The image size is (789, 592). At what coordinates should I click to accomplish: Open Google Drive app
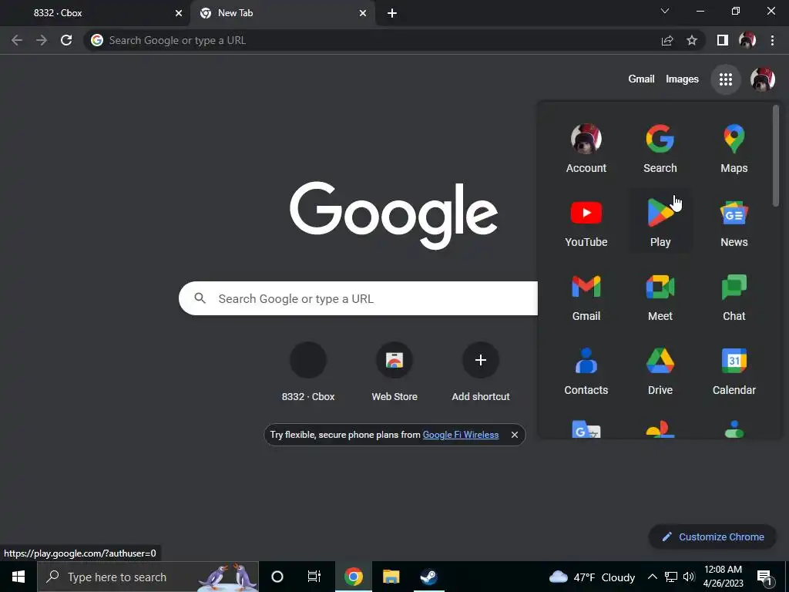[660, 371]
